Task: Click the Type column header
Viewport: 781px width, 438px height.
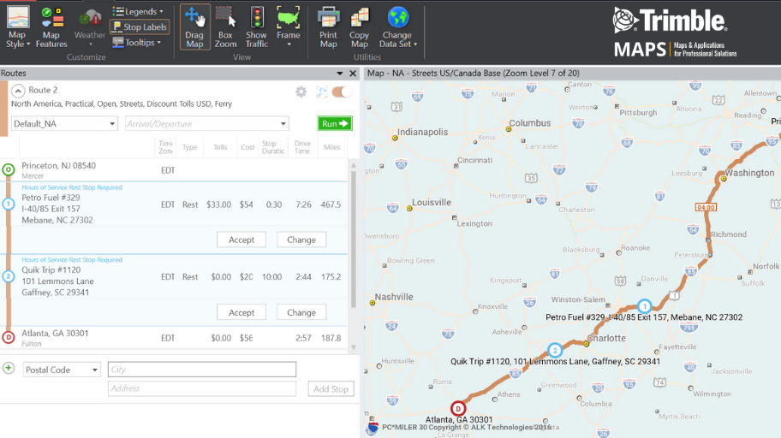Action: point(190,147)
